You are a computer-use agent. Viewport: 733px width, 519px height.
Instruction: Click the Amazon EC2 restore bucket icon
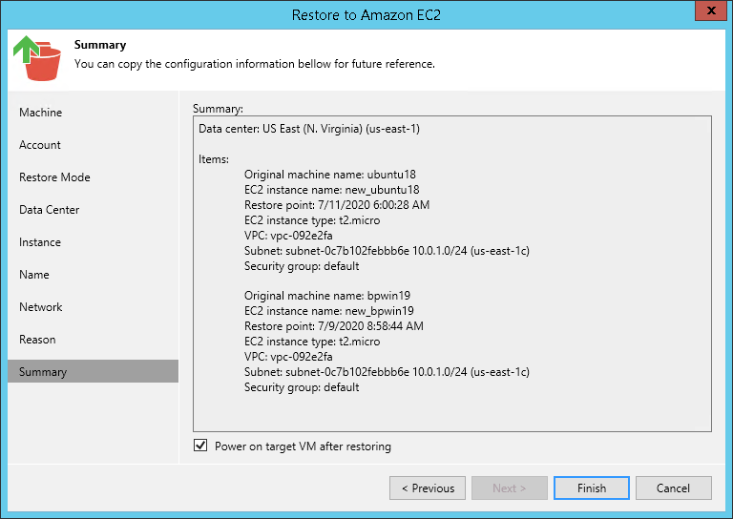tap(37, 58)
